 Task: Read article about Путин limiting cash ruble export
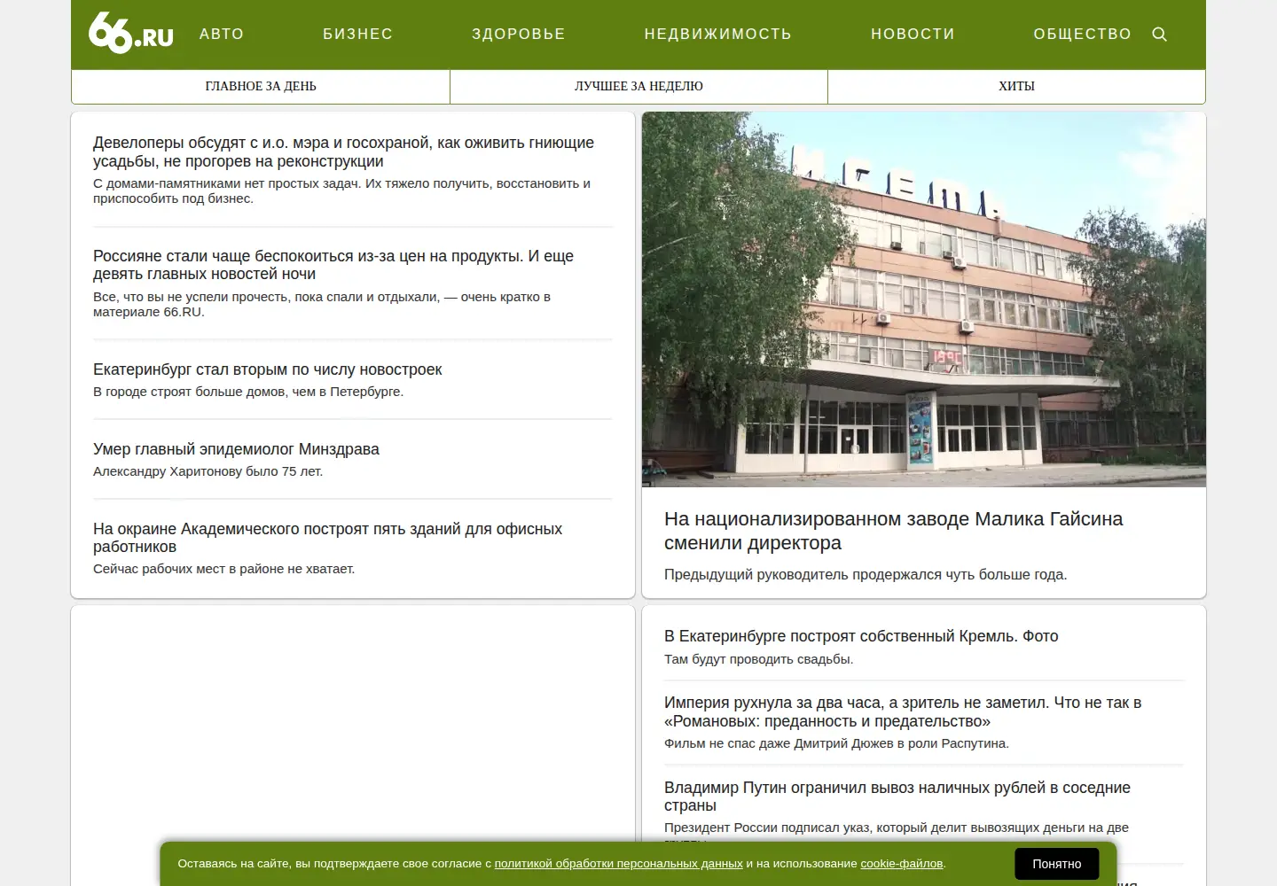point(897,797)
